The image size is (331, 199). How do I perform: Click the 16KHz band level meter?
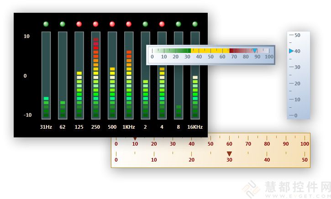(x=195, y=75)
